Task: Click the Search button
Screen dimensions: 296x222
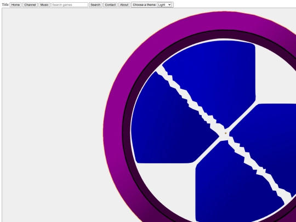Action: click(95, 5)
